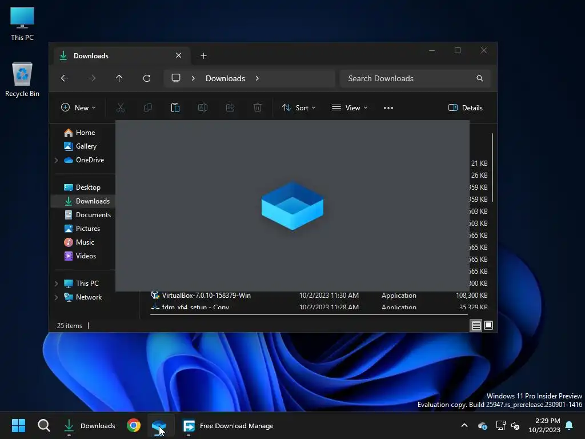
Task: Expand the Network tree node
Action: (57, 297)
